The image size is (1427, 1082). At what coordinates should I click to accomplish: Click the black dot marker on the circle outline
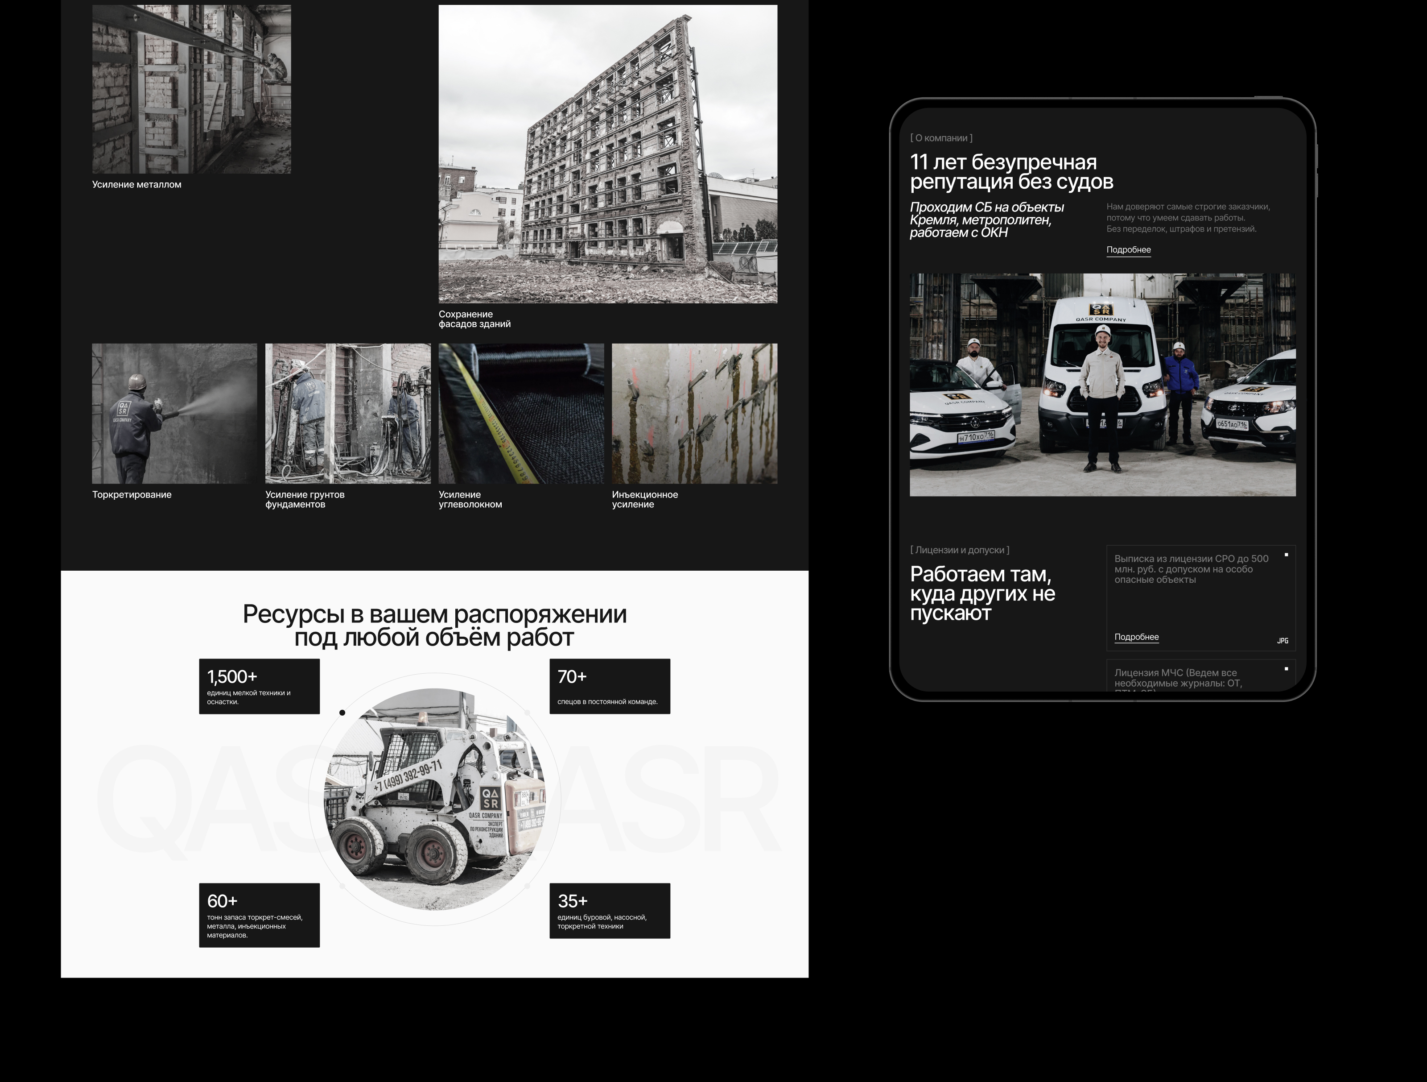[342, 713]
